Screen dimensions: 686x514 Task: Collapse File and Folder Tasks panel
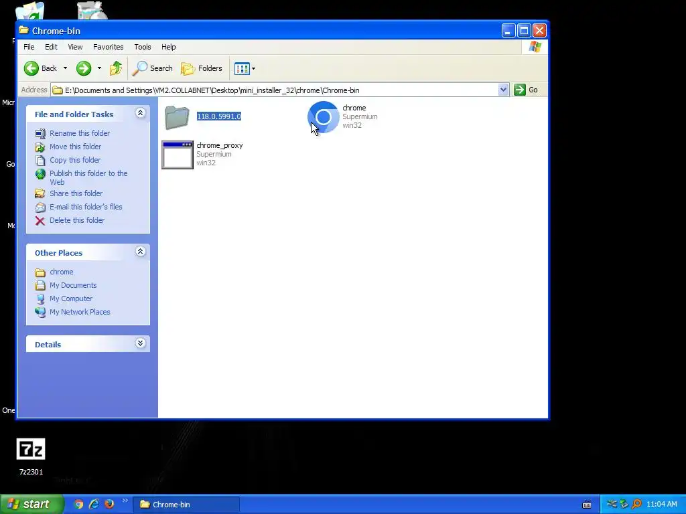coord(141,113)
